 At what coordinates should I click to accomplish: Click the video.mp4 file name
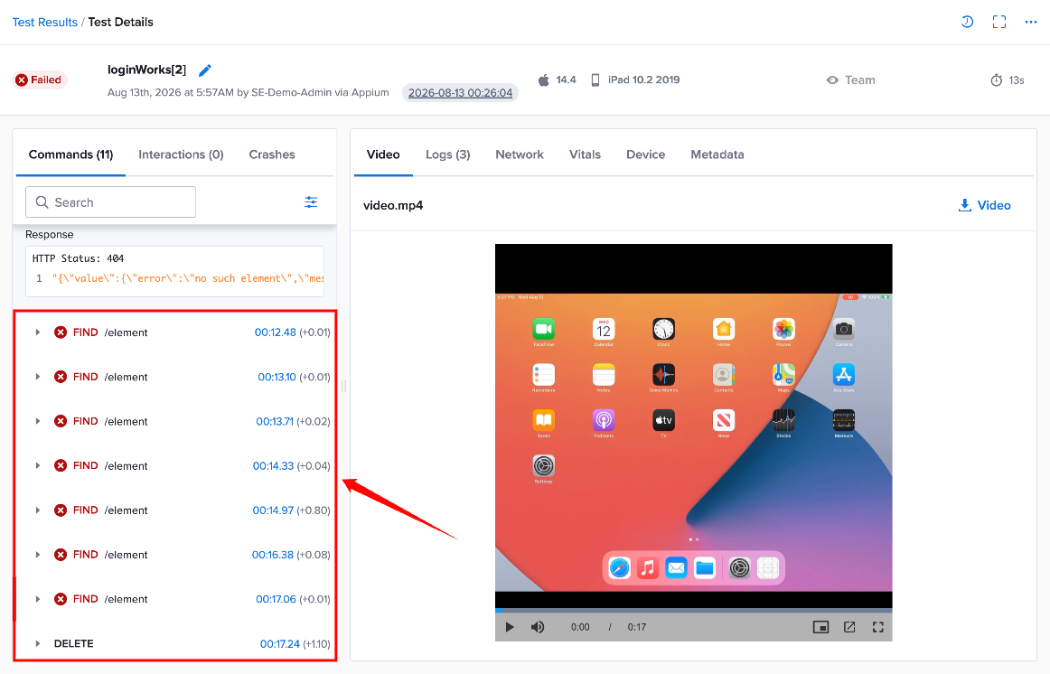coord(393,205)
